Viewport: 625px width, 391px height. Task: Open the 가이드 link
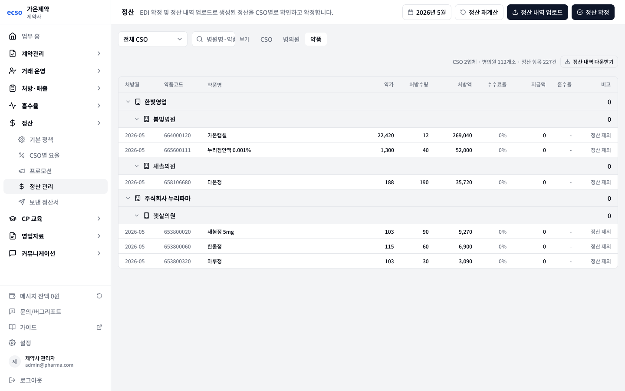(56, 327)
